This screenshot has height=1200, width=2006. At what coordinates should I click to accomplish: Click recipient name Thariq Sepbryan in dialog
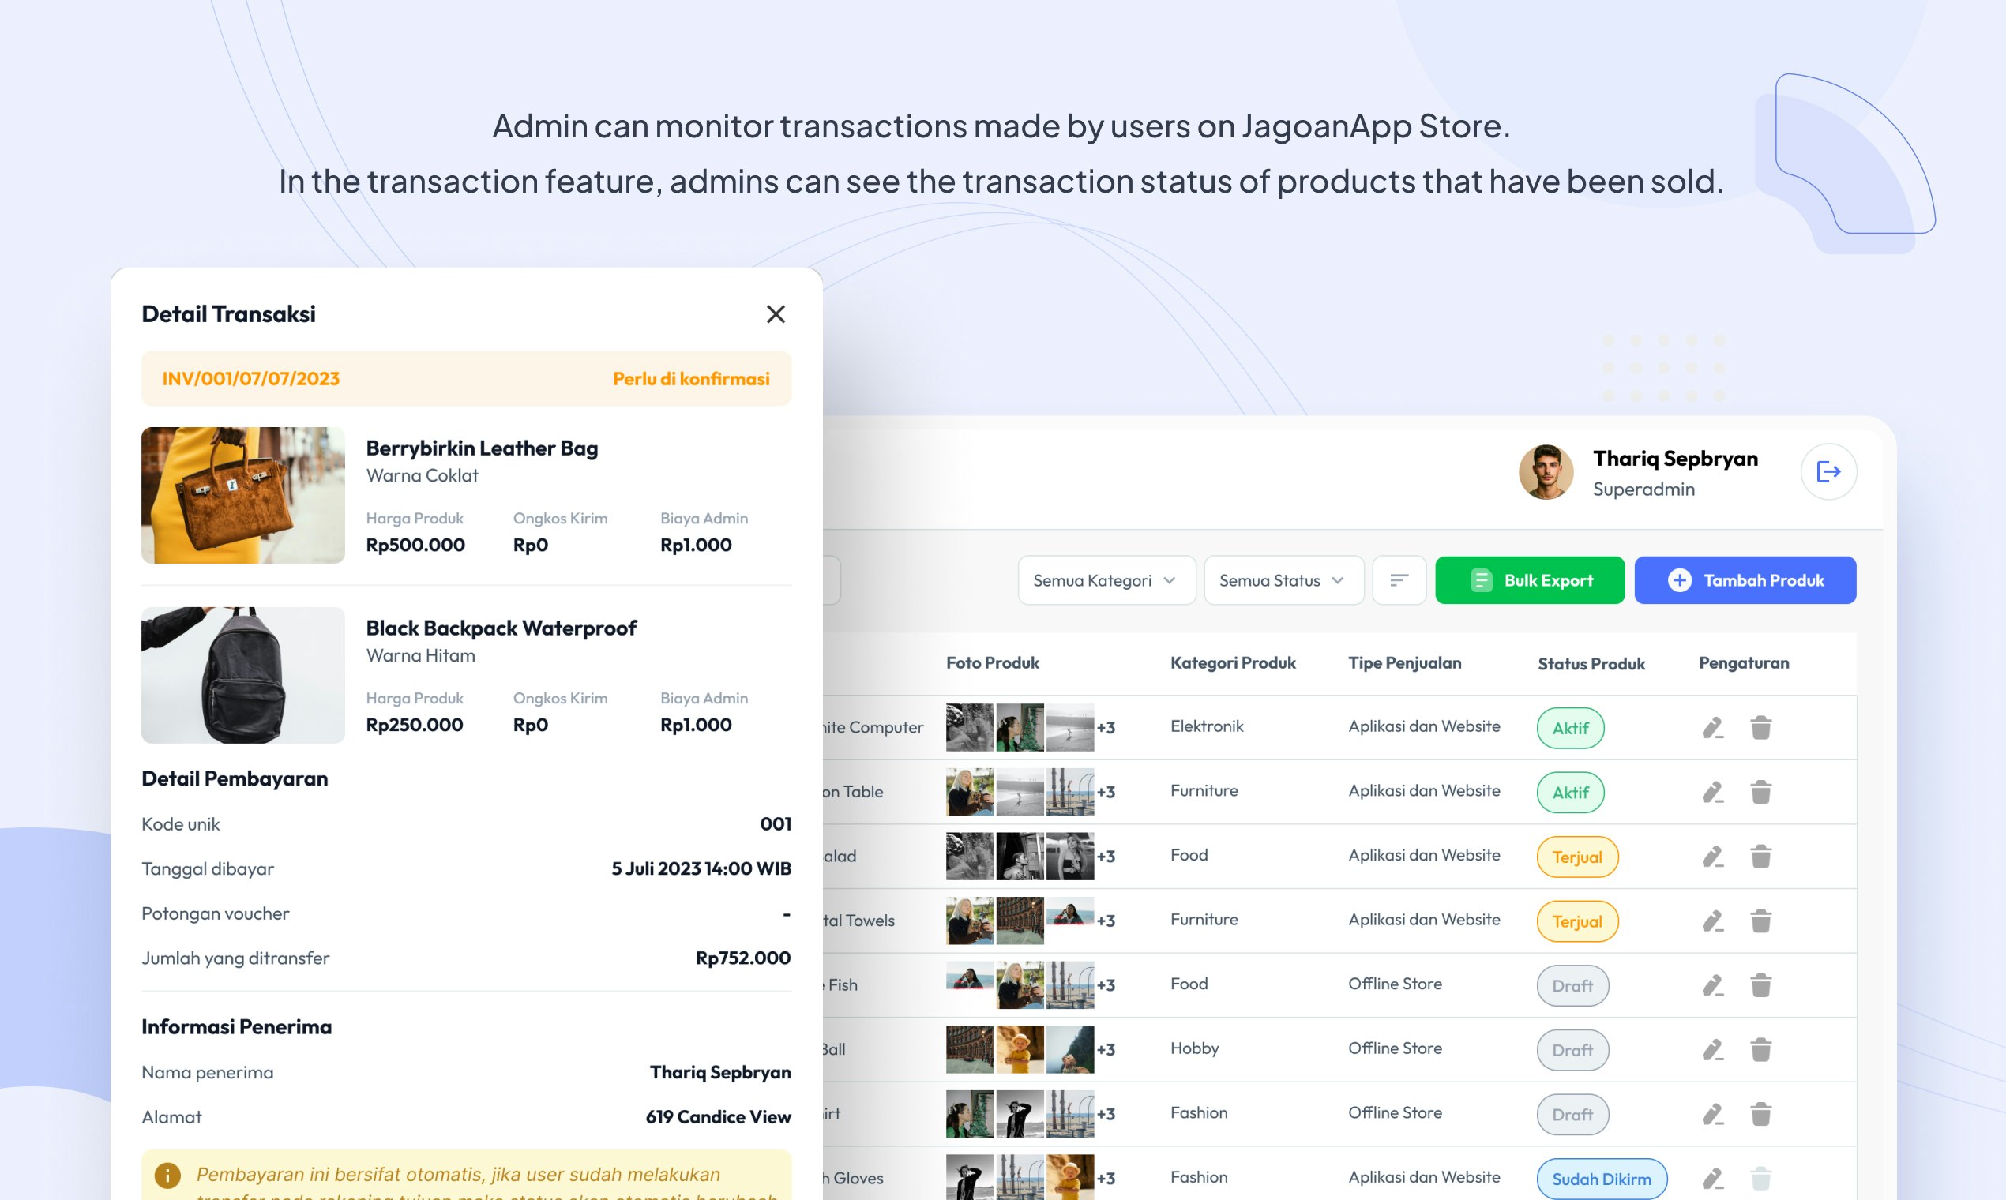click(x=720, y=1072)
